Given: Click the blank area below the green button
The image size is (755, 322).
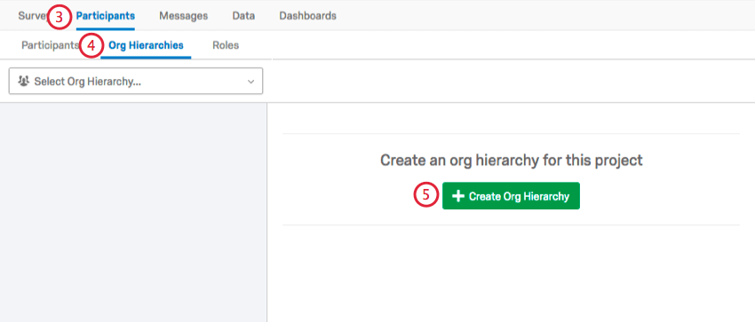Looking at the screenshot, I should [511, 273].
